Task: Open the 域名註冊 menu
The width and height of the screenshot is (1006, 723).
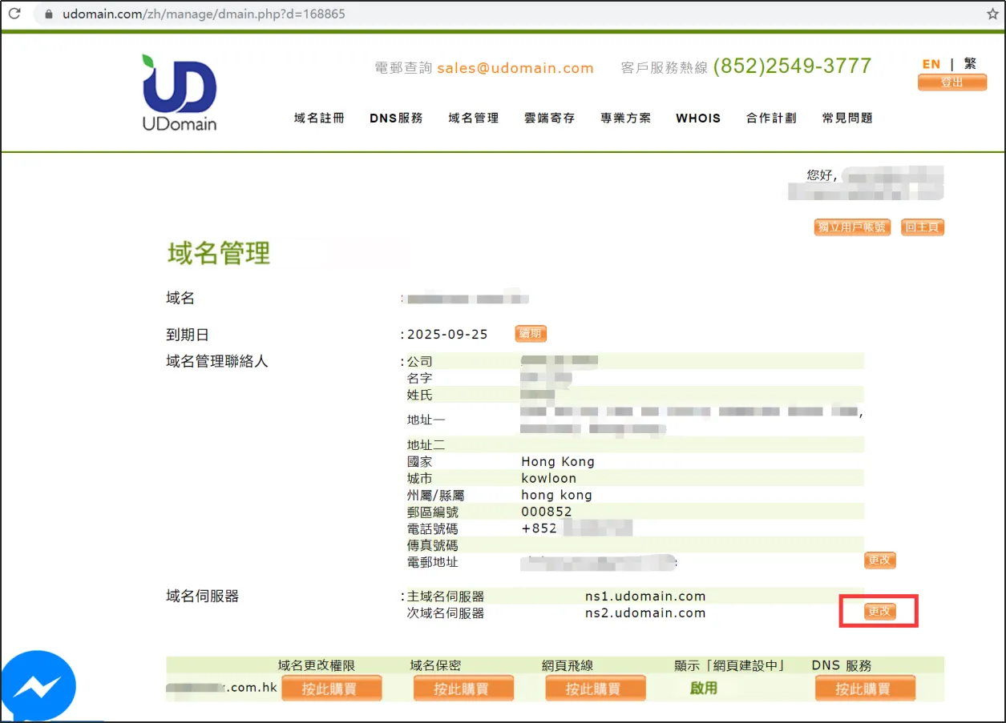Action: click(319, 118)
